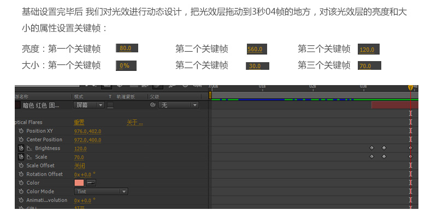Click the 重置 reset link
Screen dimensions: 437x216
click(x=79, y=123)
